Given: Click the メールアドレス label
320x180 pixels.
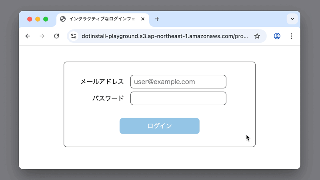Looking at the screenshot, I should click(102, 82).
